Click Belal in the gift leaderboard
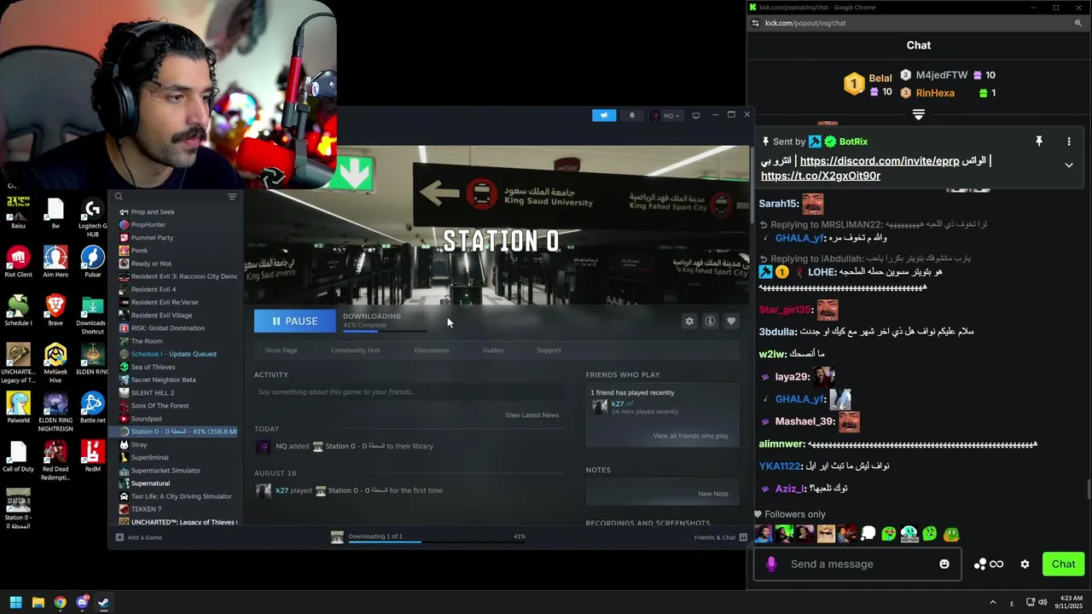1092x614 pixels. [x=880, y=78]
